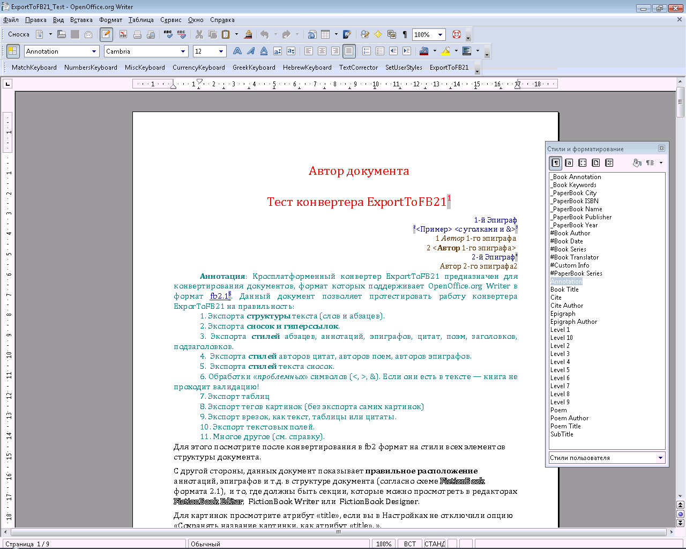Apply the yellow Highlighting color swatch
This screenshot has width=686, height=549.
coord(446,51)
